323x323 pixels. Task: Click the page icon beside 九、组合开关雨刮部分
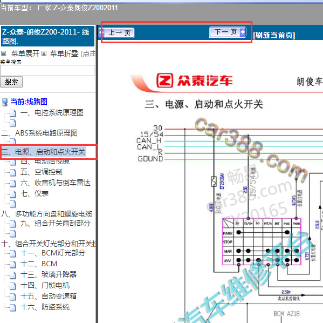(13, 224)
